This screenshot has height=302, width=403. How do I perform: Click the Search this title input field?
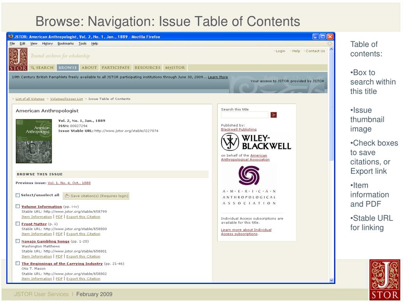pos(245,115)
